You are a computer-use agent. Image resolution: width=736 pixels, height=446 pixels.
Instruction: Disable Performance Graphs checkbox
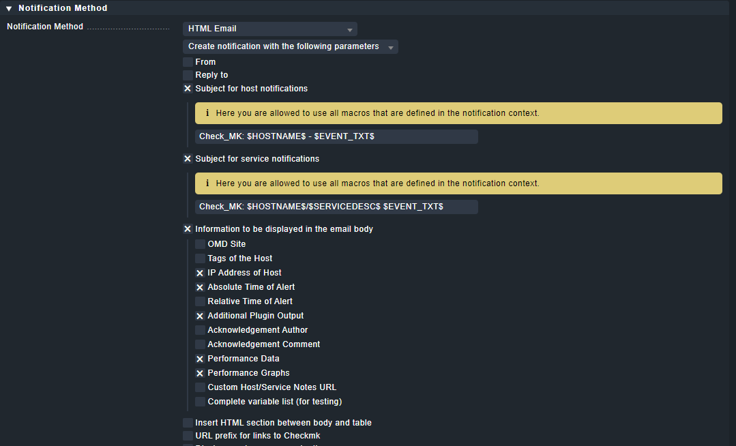(200, 373)
